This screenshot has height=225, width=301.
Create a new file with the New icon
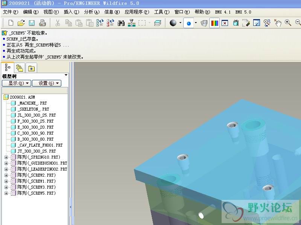11,23
